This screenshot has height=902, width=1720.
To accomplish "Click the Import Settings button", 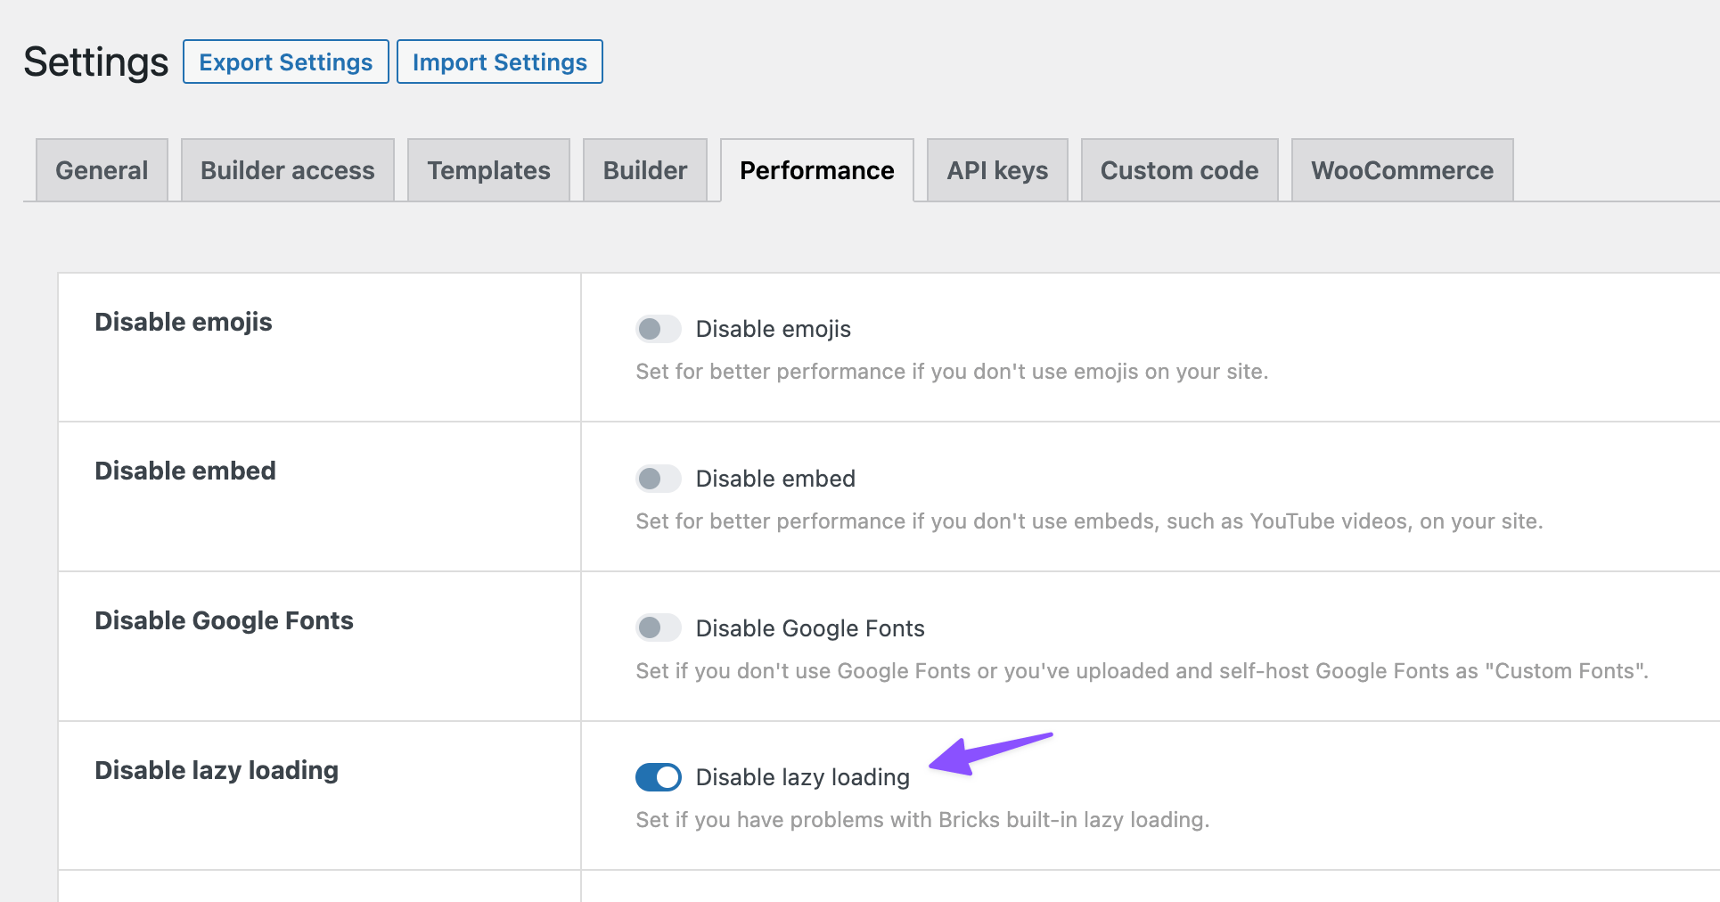I will pos(499,62).
